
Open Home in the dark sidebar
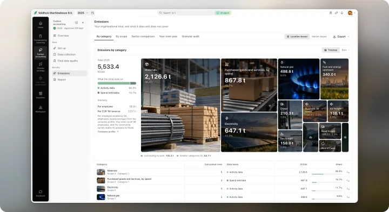coord(41,25)
